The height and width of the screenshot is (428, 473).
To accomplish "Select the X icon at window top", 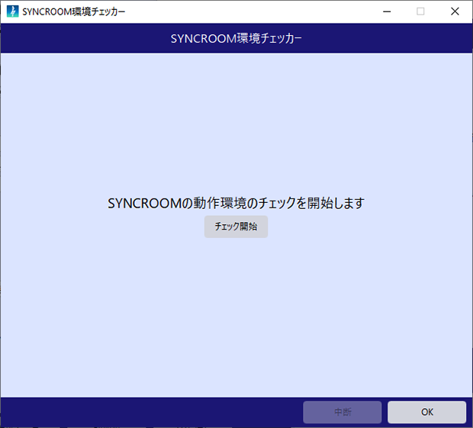I will (455, 11).
